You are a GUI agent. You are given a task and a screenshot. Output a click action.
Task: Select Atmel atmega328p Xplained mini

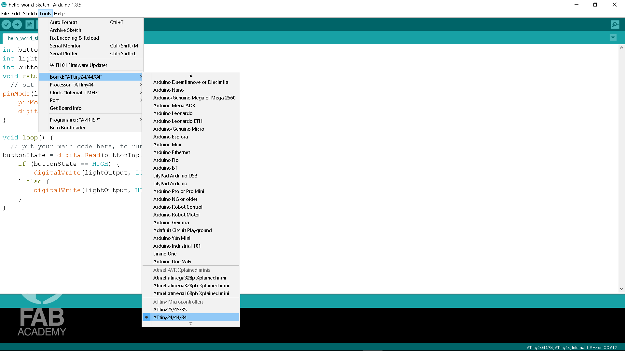point(191,278)
